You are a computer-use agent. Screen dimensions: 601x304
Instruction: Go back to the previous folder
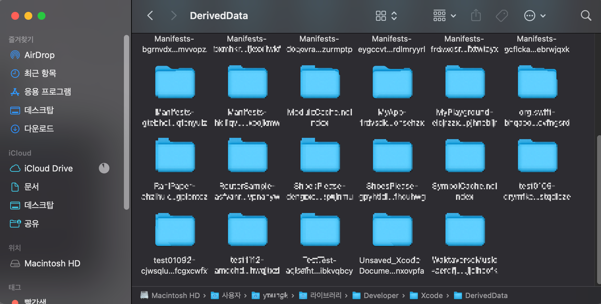click(150, 15)
